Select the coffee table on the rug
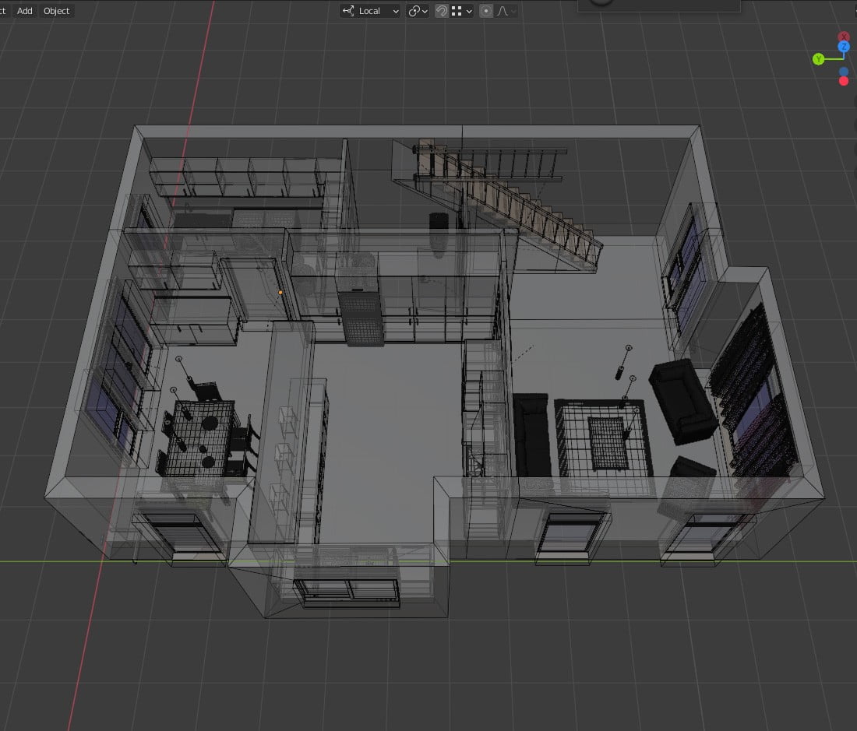Screen dimensions: 857x731 608,443
